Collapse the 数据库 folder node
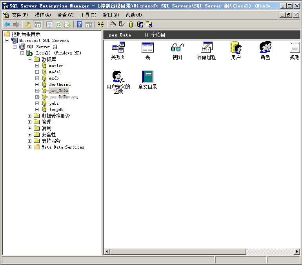Viewport: 302px width, 265px height. tap(30, 59)
